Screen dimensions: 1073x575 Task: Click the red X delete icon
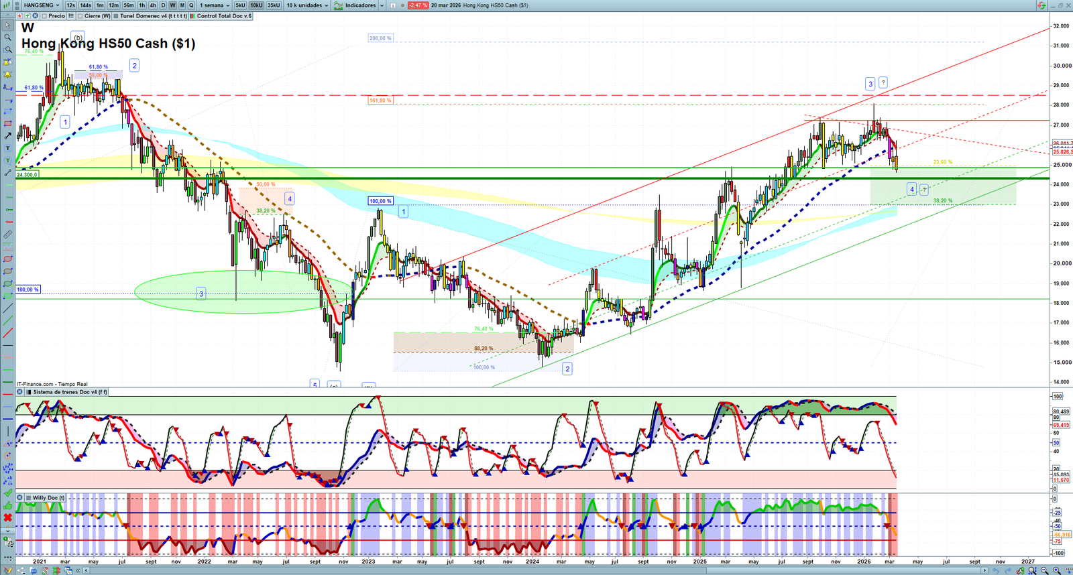tap(7, 517)
